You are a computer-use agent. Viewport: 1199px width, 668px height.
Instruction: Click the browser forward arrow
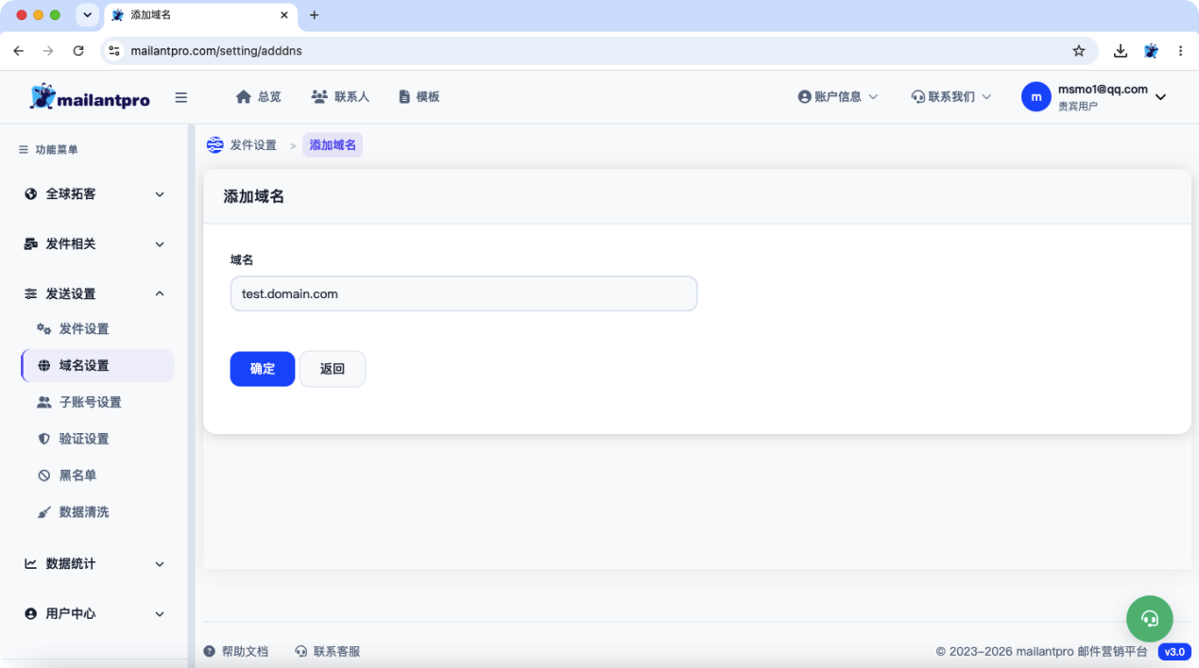[48, 51]
